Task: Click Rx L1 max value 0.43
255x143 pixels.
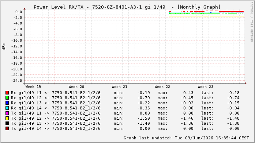Action: [x=188, y=93]
